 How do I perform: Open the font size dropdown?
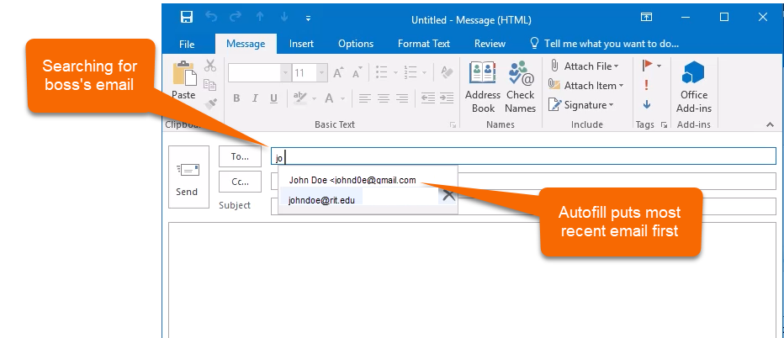coord(321,73)
